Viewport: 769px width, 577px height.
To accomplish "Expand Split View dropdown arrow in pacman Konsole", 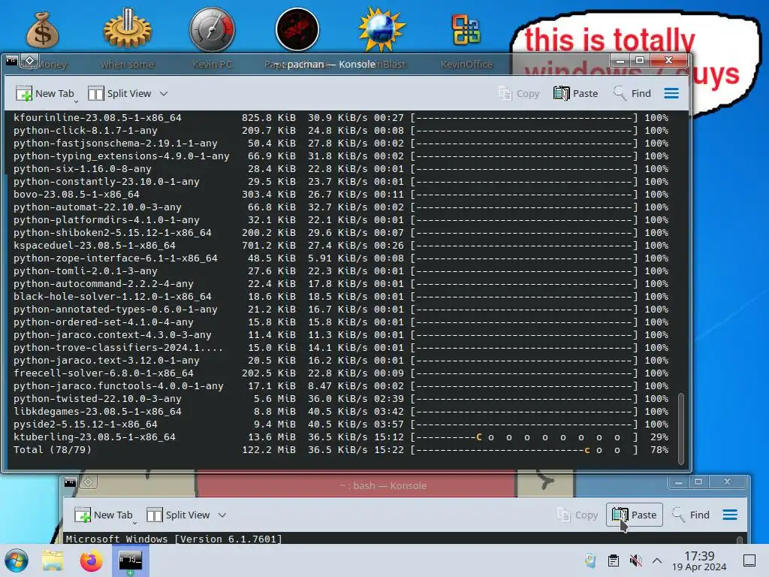I will tap(164, 93).
